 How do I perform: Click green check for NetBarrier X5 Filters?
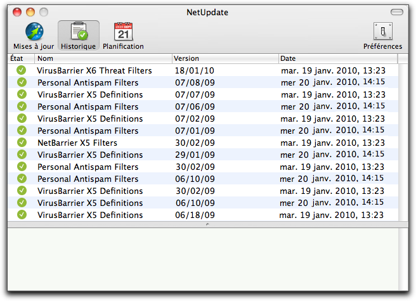pyautogui.click(x=22, y=143)
